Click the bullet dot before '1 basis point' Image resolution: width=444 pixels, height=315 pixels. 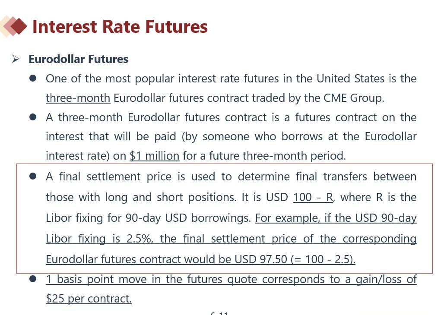click(x=33, y=279)
